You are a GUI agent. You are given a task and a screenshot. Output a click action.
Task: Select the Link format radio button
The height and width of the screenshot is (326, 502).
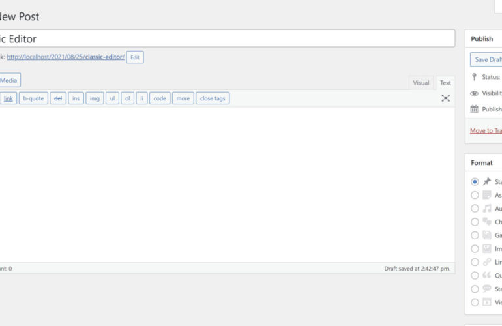(x=475, y=262)
